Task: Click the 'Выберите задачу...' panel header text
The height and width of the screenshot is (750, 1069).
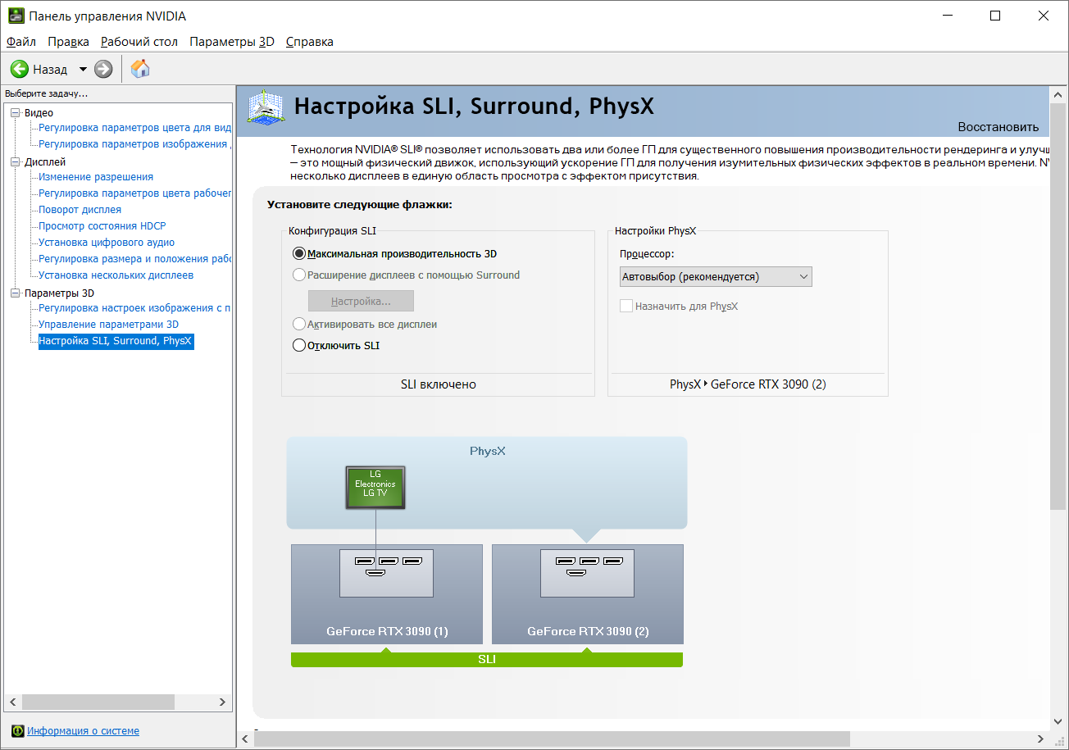Action: click(x=46, y=93)
